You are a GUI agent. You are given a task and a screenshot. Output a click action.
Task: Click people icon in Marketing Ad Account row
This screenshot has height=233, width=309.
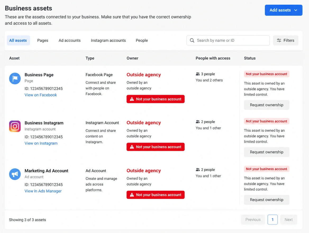[198, 170]
